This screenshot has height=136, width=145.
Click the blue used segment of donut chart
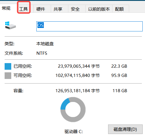tap(65, 105)
